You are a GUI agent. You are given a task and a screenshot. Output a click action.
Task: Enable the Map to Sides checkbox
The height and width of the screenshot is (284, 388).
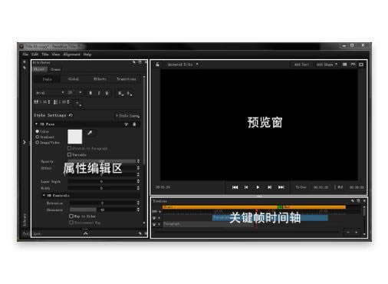pos(71,216)
